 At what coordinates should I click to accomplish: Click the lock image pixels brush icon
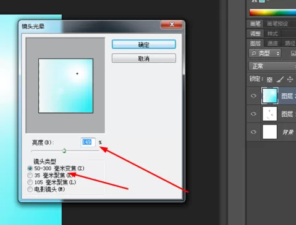pyautogui.click(x=280, y=80)
